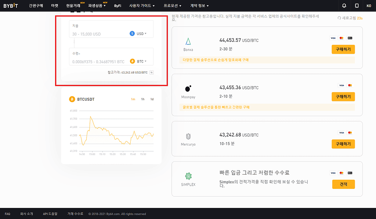Click the Moonpay provider logo
Screen dimensions: 376x219
coord(188,89)
